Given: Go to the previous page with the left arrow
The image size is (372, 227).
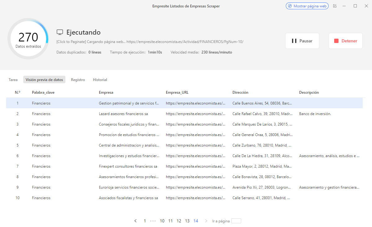Looking at the screenshot, I should (135, 221).
